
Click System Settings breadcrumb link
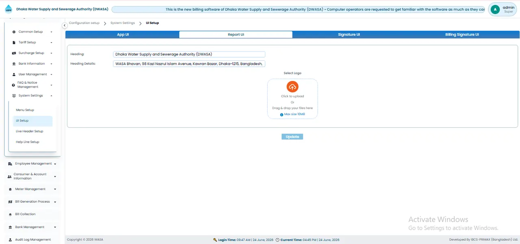(x=123, y=23)
